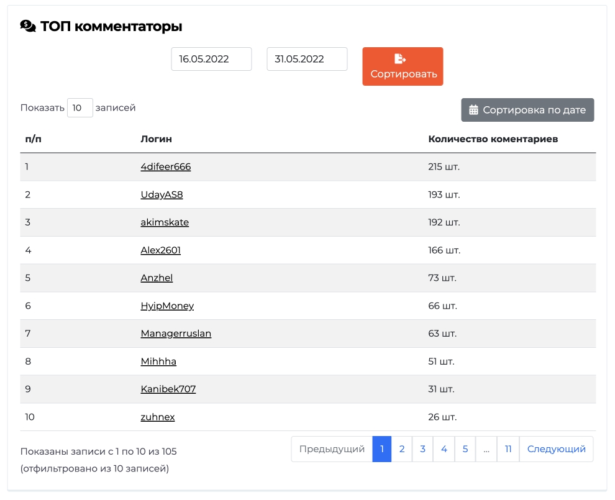
Task: Open user profile UdayAS8
Action: tap(162, 194)
